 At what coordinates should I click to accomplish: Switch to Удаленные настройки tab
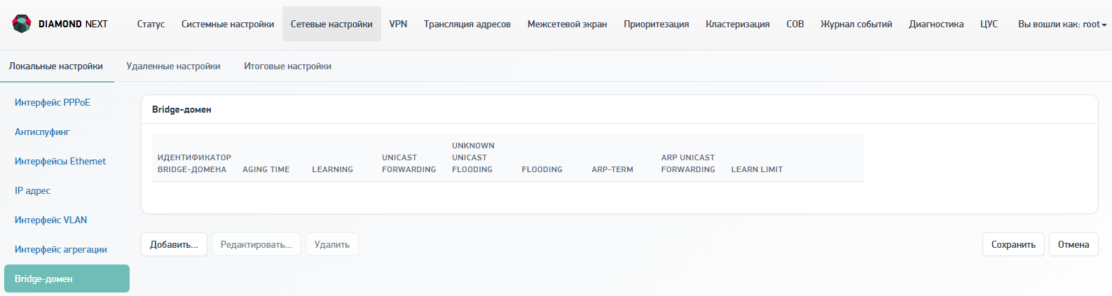point(173,66)
